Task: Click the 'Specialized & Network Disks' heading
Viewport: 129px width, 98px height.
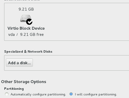Action: click(28, 52)
